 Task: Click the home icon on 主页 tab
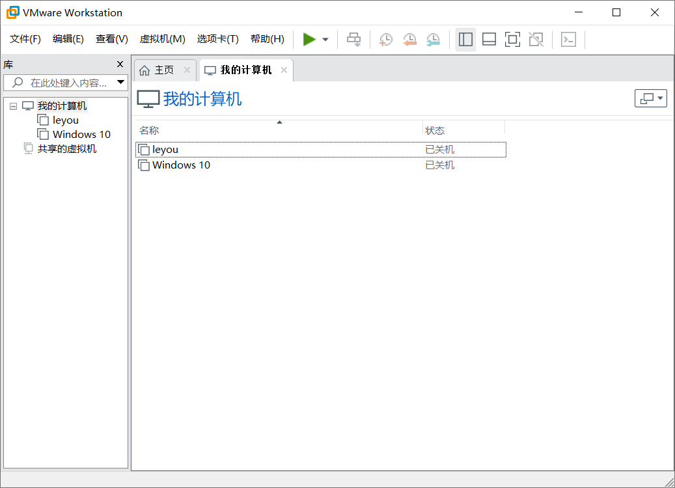click(x=145, y=70)
